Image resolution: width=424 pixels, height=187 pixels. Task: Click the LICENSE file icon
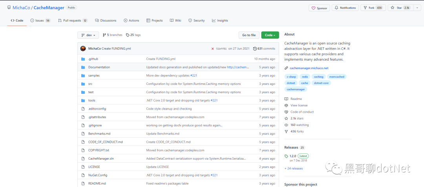[x=83, y=167]
